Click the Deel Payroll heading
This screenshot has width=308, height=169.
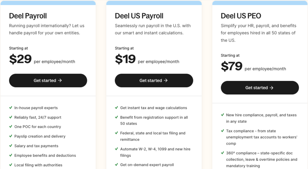pos(28,16)
